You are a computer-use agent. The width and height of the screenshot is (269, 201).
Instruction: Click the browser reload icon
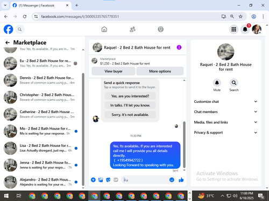(x=25, y=17)
